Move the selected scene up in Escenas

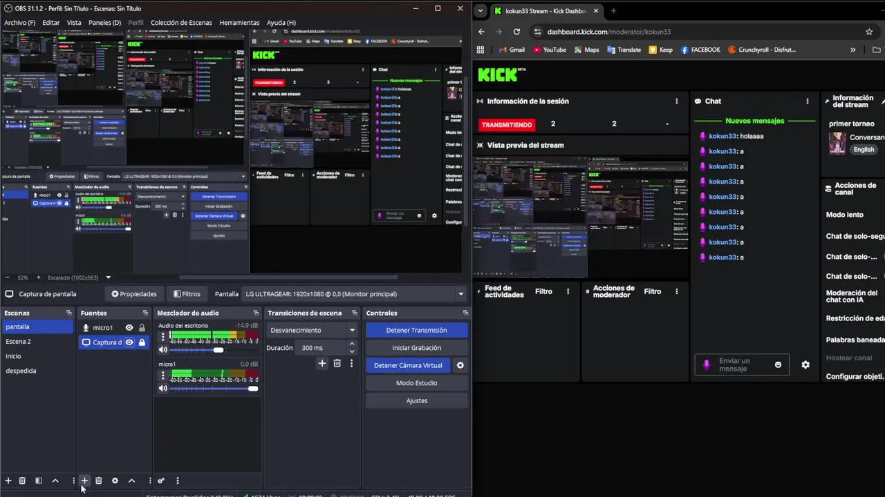coord(55,480)
